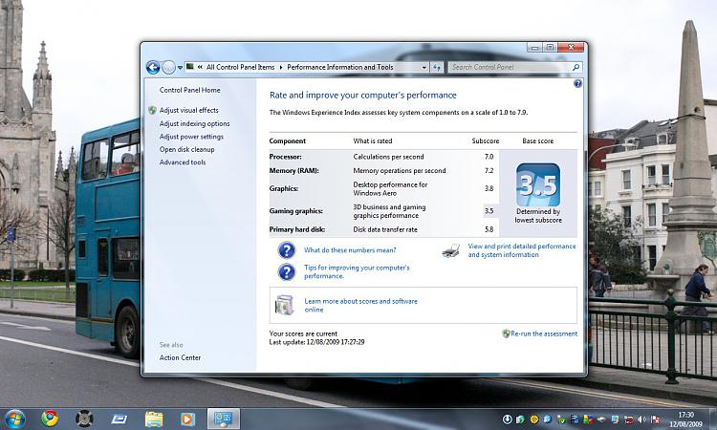Minimize the Performance Information window
Viewport: 717px width, 430px height.
click(x=534, y=47)
